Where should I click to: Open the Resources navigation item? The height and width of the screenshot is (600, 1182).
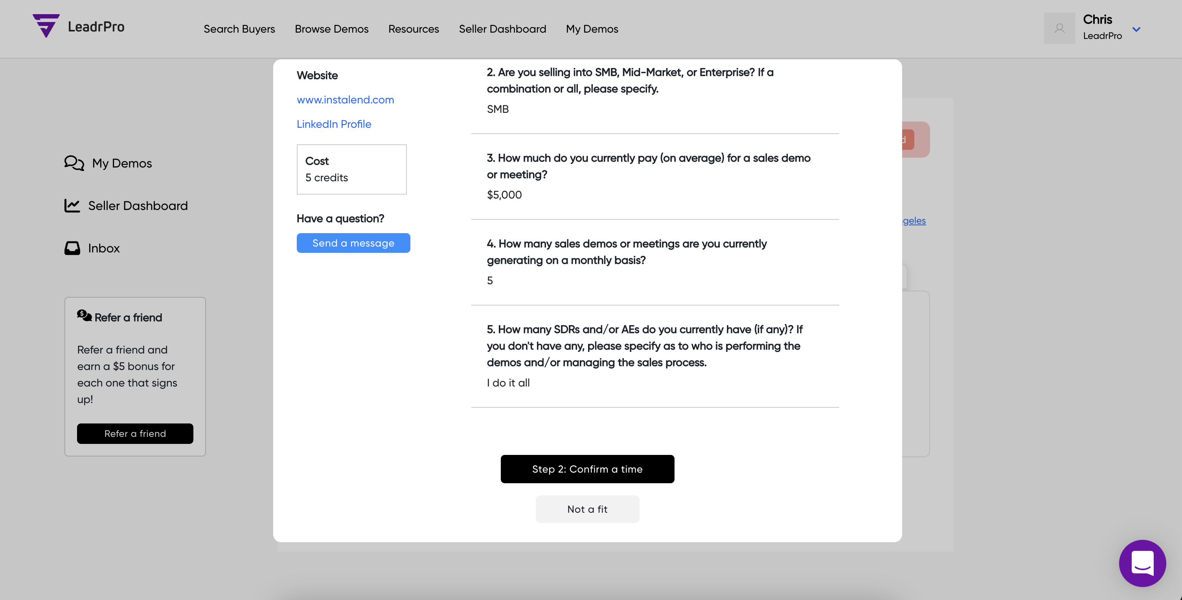[414, 29]
